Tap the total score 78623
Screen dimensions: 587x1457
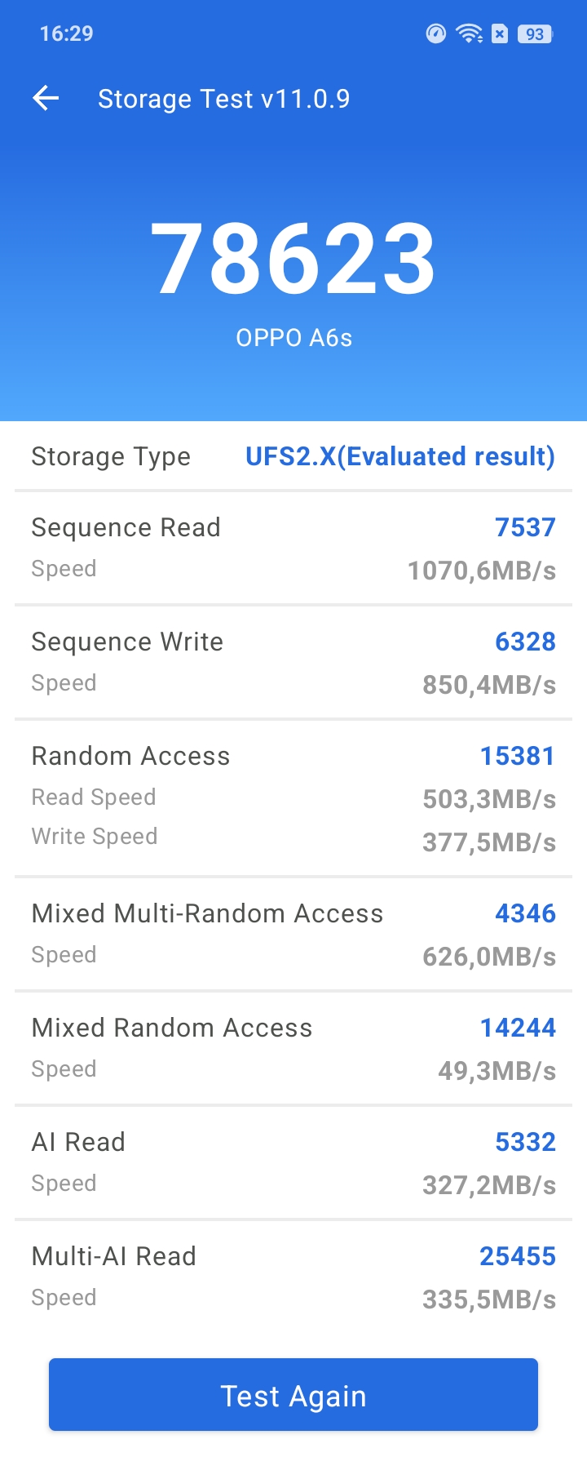click(x=293, y=259)
